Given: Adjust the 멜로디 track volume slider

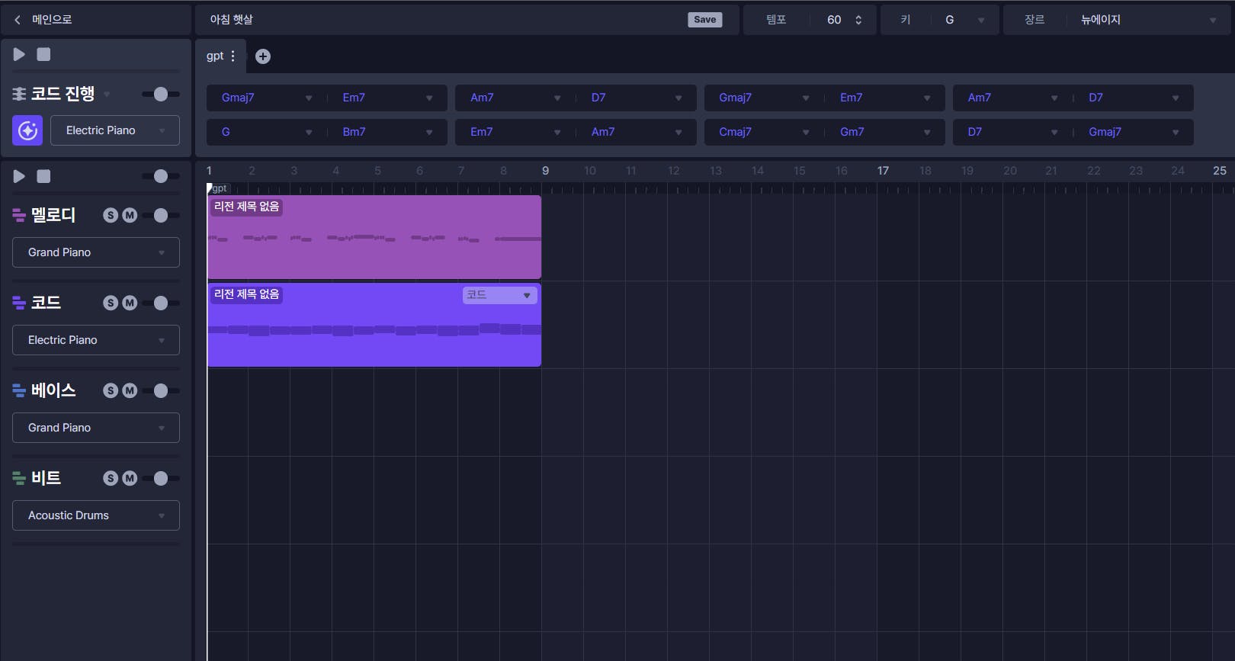Looking at the screenshot, I should click(x=161, y=215).
